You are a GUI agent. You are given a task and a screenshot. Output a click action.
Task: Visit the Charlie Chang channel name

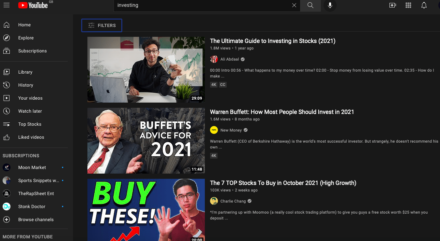click(x=233, y=201)
